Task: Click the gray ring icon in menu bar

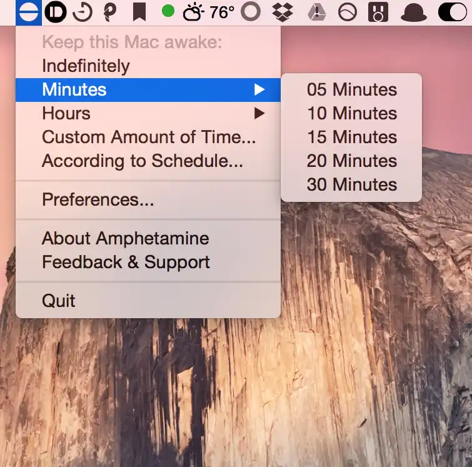Action: (251, 12)
